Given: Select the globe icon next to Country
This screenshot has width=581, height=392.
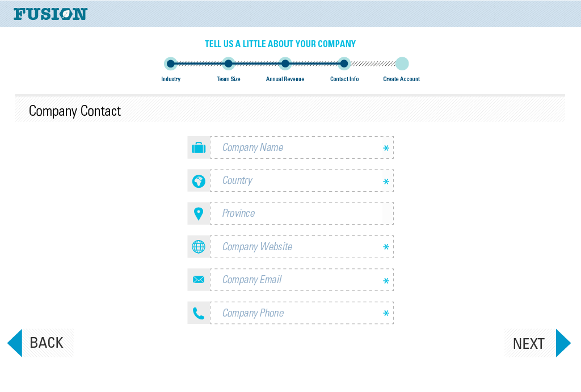Looking at the screenshot, I should coord(199,180).
